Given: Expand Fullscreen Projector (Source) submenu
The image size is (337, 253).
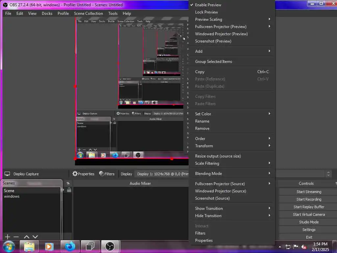Looking at the screenshot, I should tap(232, 184).
